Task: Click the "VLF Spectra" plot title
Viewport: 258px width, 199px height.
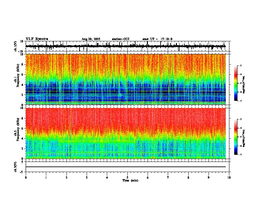Action: [37, 39]
